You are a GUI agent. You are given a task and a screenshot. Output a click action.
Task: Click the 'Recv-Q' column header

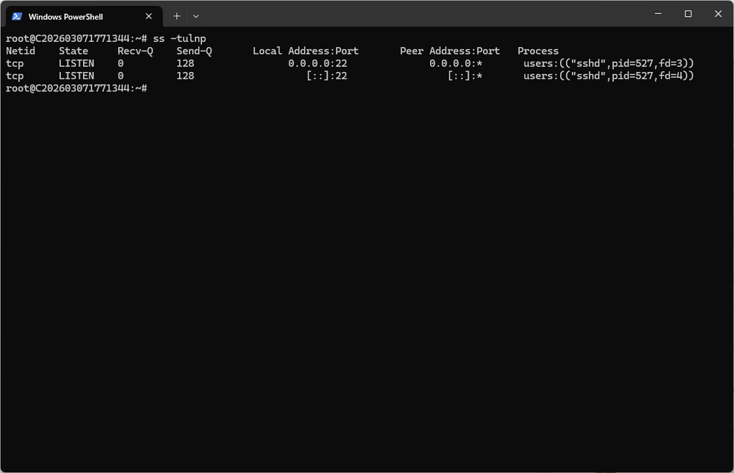[x=135, y=51]
